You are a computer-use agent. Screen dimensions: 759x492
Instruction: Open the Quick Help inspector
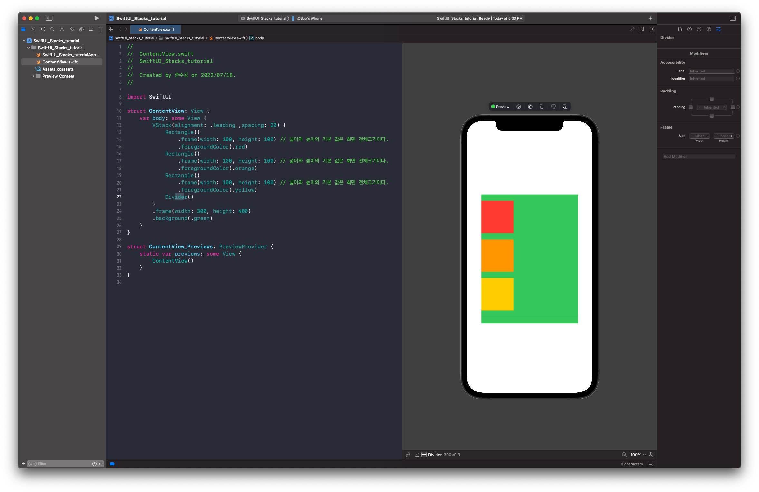(x=699, y=29)
